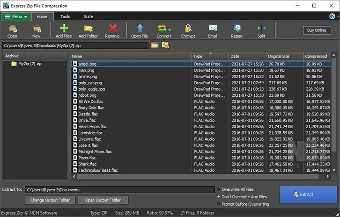Open the green Menu dropdown
This screenshot has height=217, width=340.
pos(16,16)
